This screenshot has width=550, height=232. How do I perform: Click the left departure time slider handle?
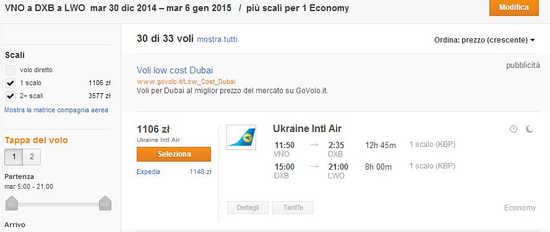point(12,203)
